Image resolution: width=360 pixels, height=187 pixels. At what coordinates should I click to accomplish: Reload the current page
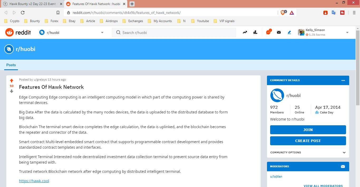23,13
